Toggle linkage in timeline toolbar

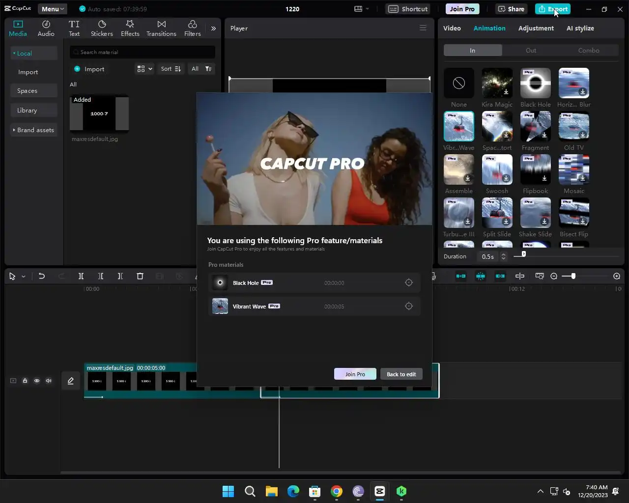[x=500, y=276]
